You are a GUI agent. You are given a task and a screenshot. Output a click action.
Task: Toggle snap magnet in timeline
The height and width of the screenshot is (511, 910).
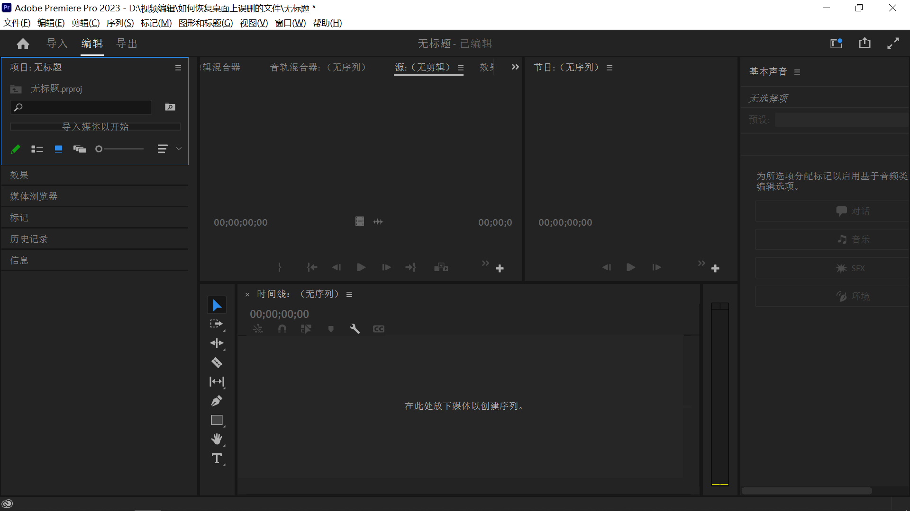pyautogui.click(x=282, y=329)
